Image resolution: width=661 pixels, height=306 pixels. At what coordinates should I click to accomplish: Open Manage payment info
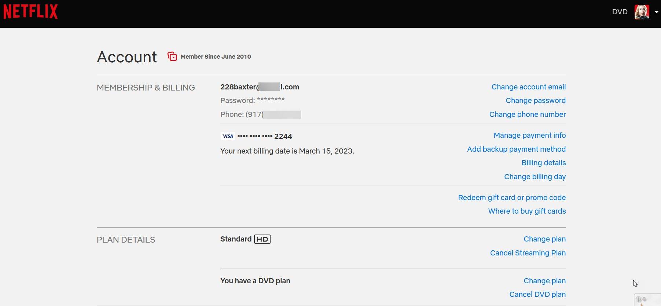click(529, 135)
